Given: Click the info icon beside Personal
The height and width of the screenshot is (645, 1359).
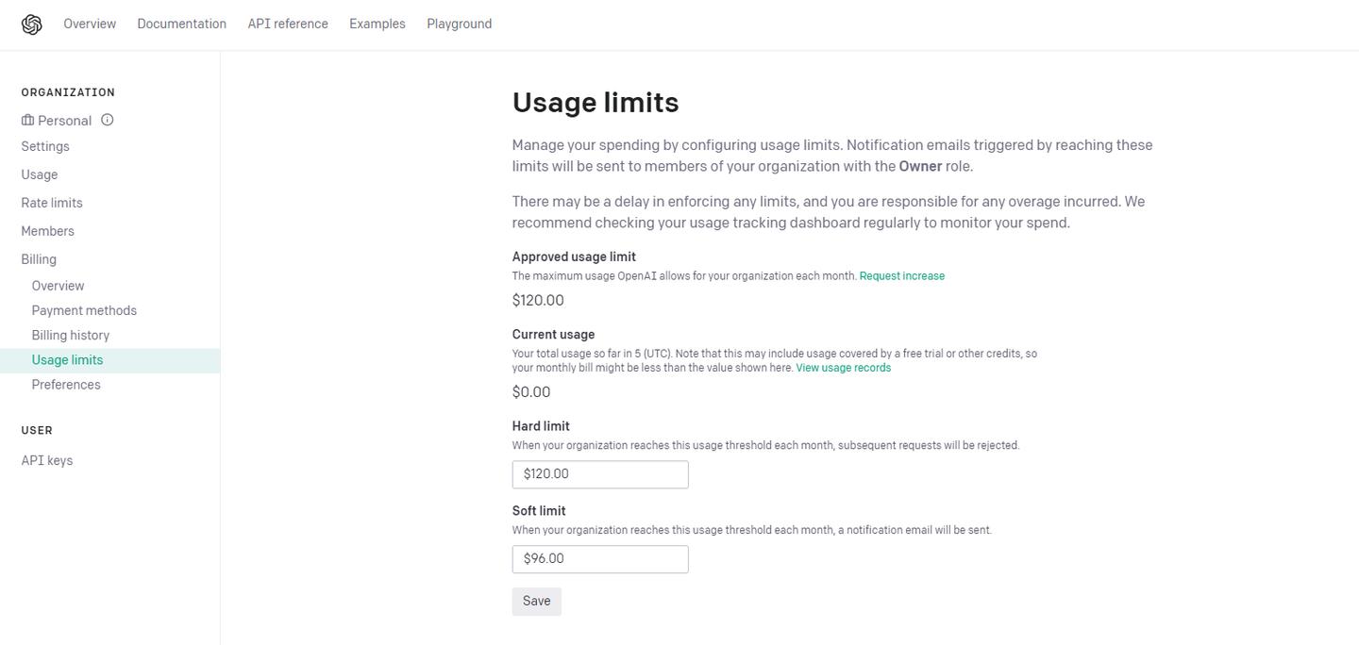Looking at the screenshot, I should tap(108, 120).
